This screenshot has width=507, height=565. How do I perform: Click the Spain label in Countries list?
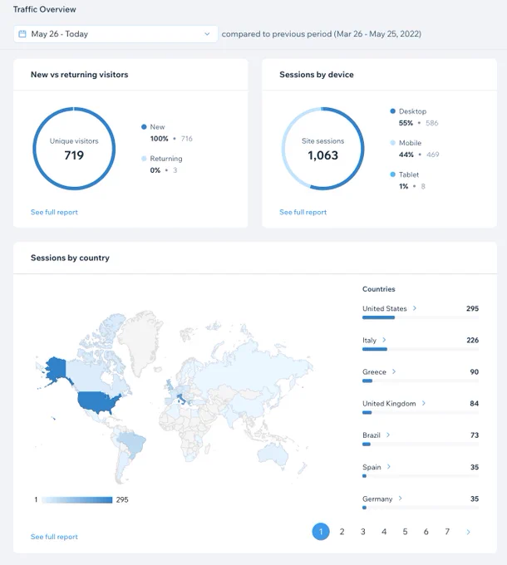pos(372,467)
